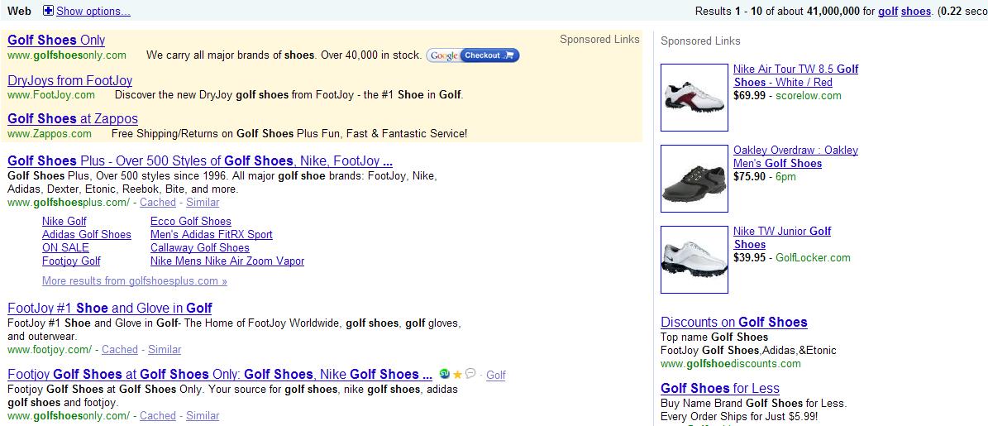Screen dimensions: 988x426
Task: Show pages similar to footjoy.com
Action: 165,349
